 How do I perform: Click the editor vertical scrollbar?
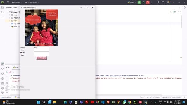tap(181, 22)
